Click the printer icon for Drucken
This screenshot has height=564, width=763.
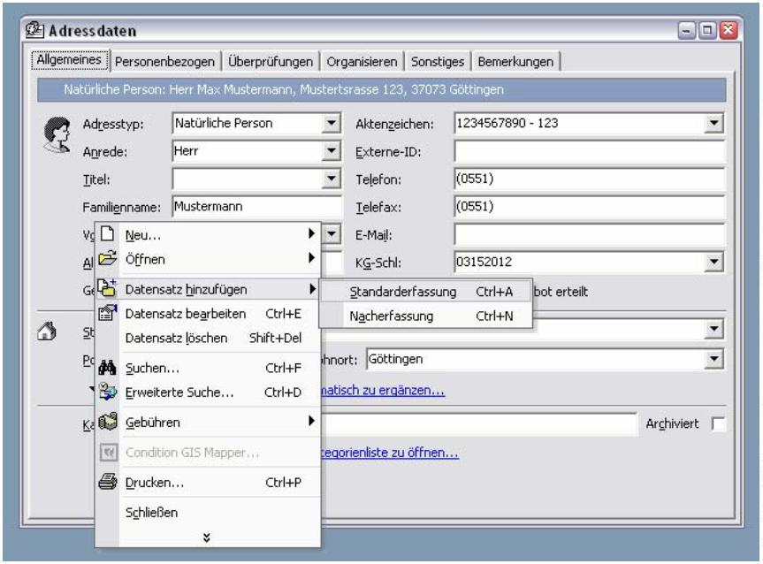pos(109,483)
